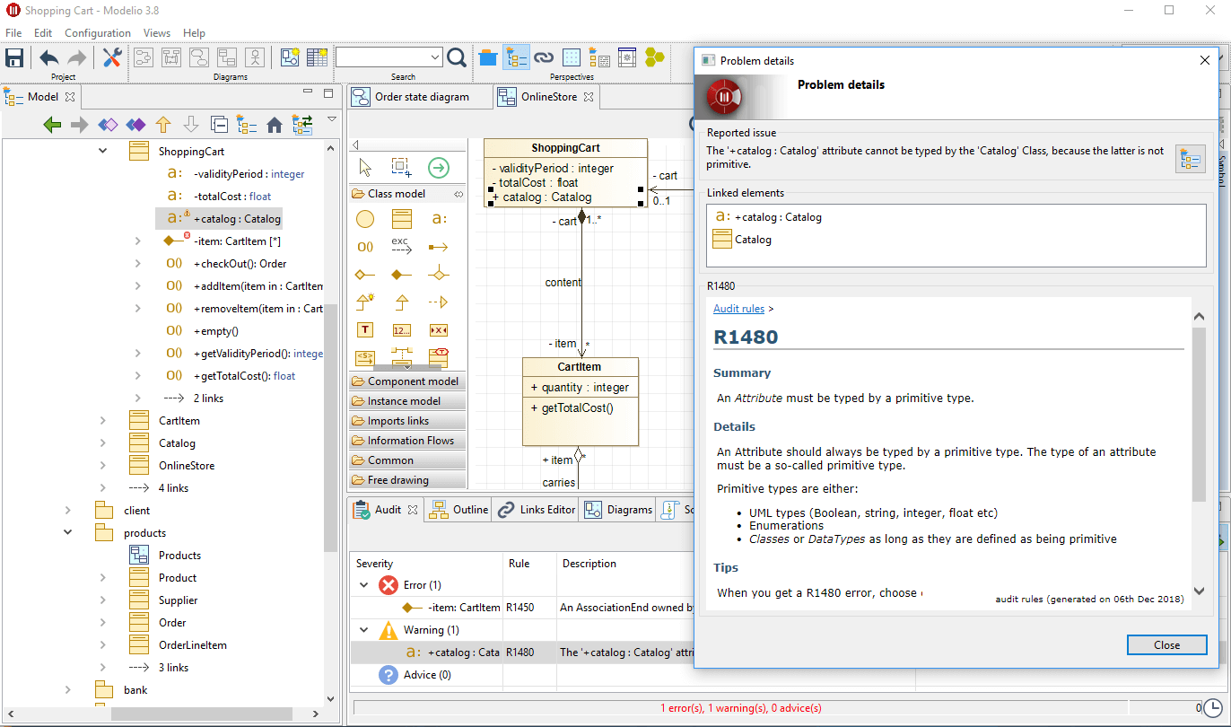Pick the Operation tool in the diagram palette

point(365,246)
